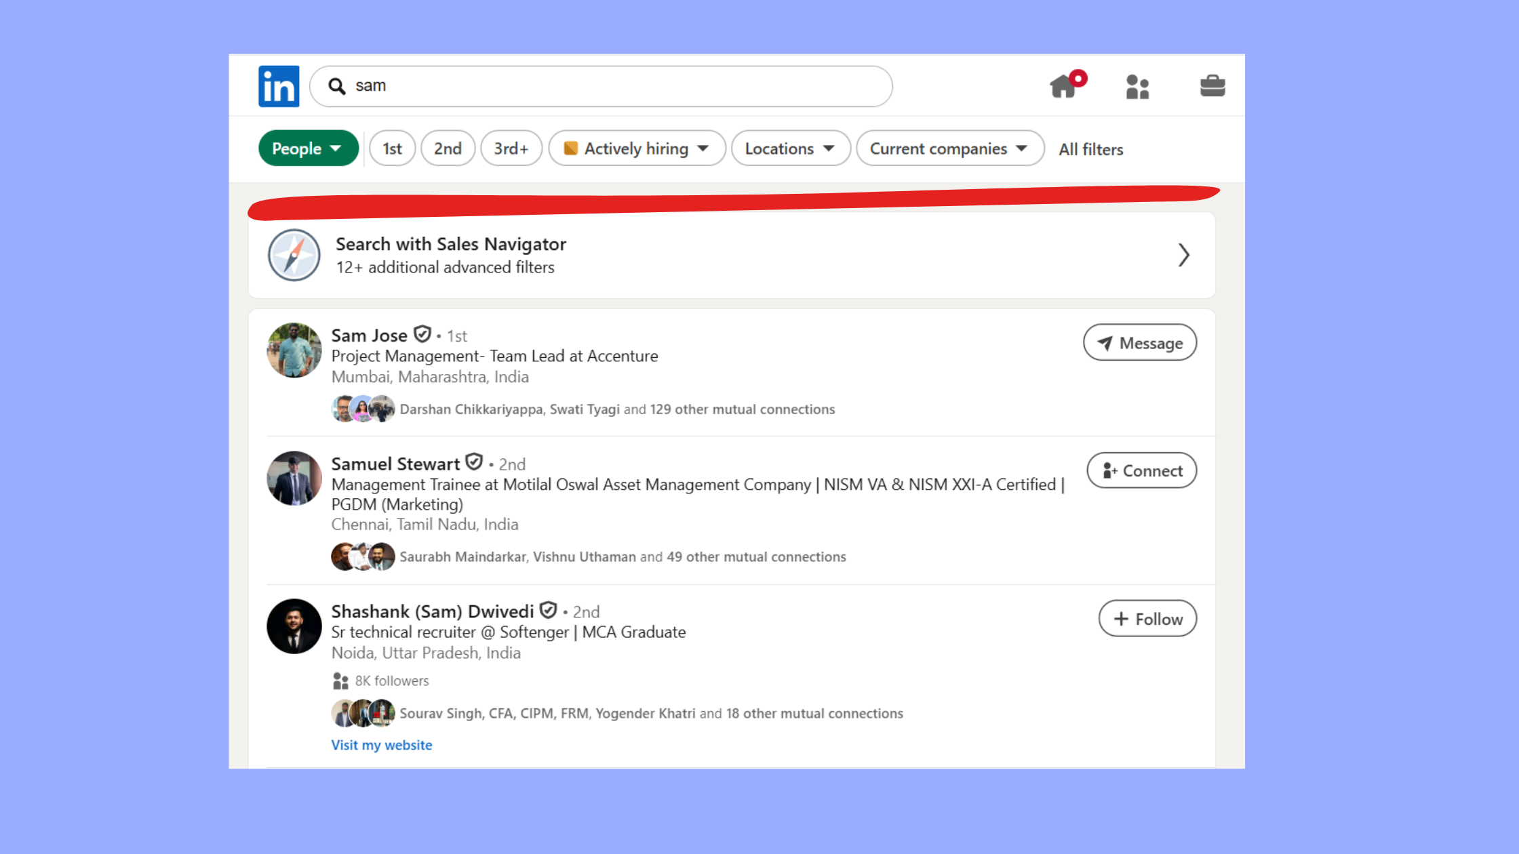Open the Home icon with notification badge
1519x854 pixels.
coord(1067,85)
